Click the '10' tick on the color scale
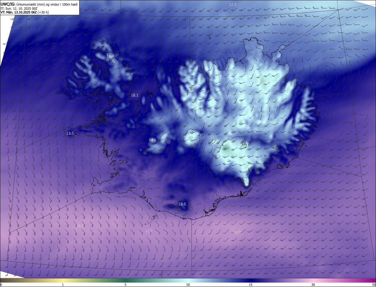376x287 pixels. coord(188,285)
